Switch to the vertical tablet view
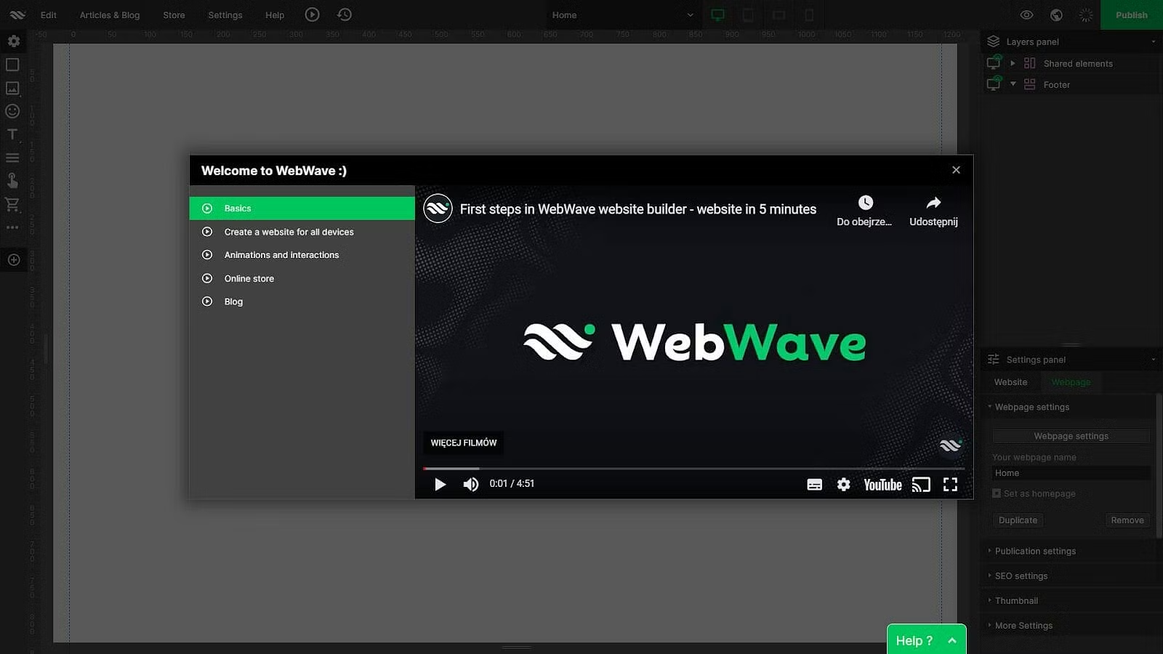The width and height of the screenshot is (1163, 654). pyautogui.click(x=748, y=15)
